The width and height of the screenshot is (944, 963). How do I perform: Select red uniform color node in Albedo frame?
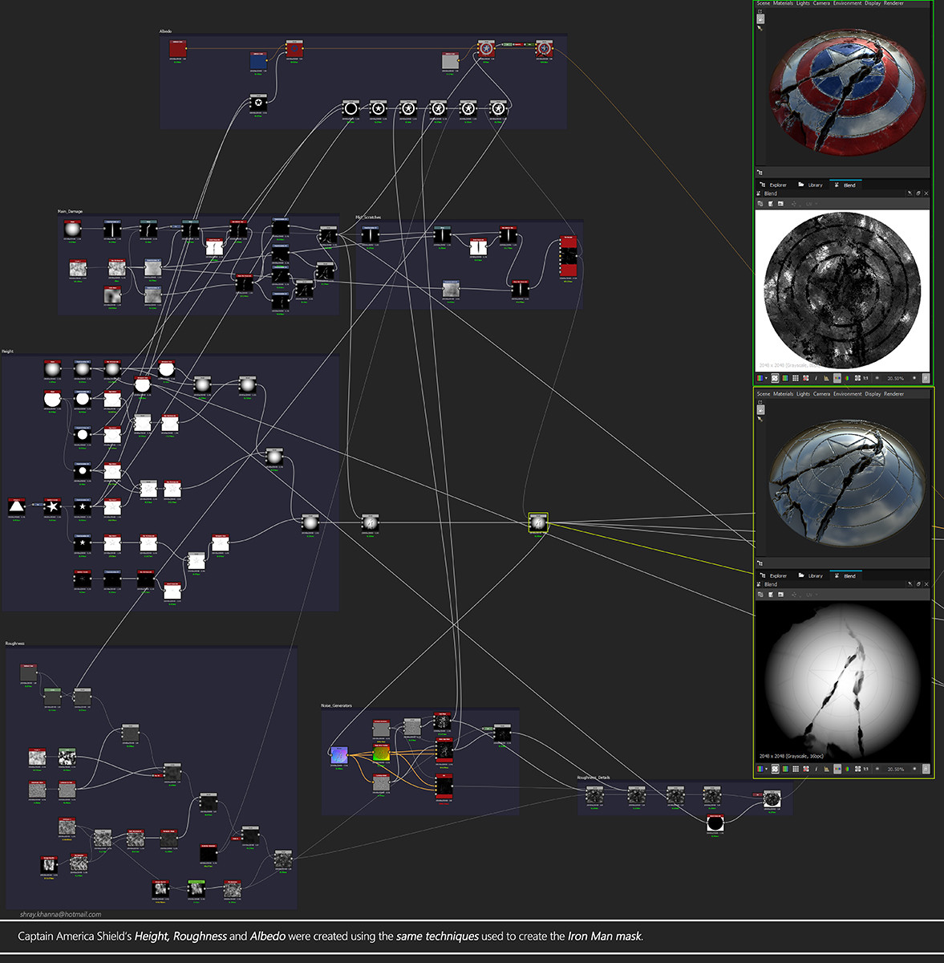tap(177, 50)
